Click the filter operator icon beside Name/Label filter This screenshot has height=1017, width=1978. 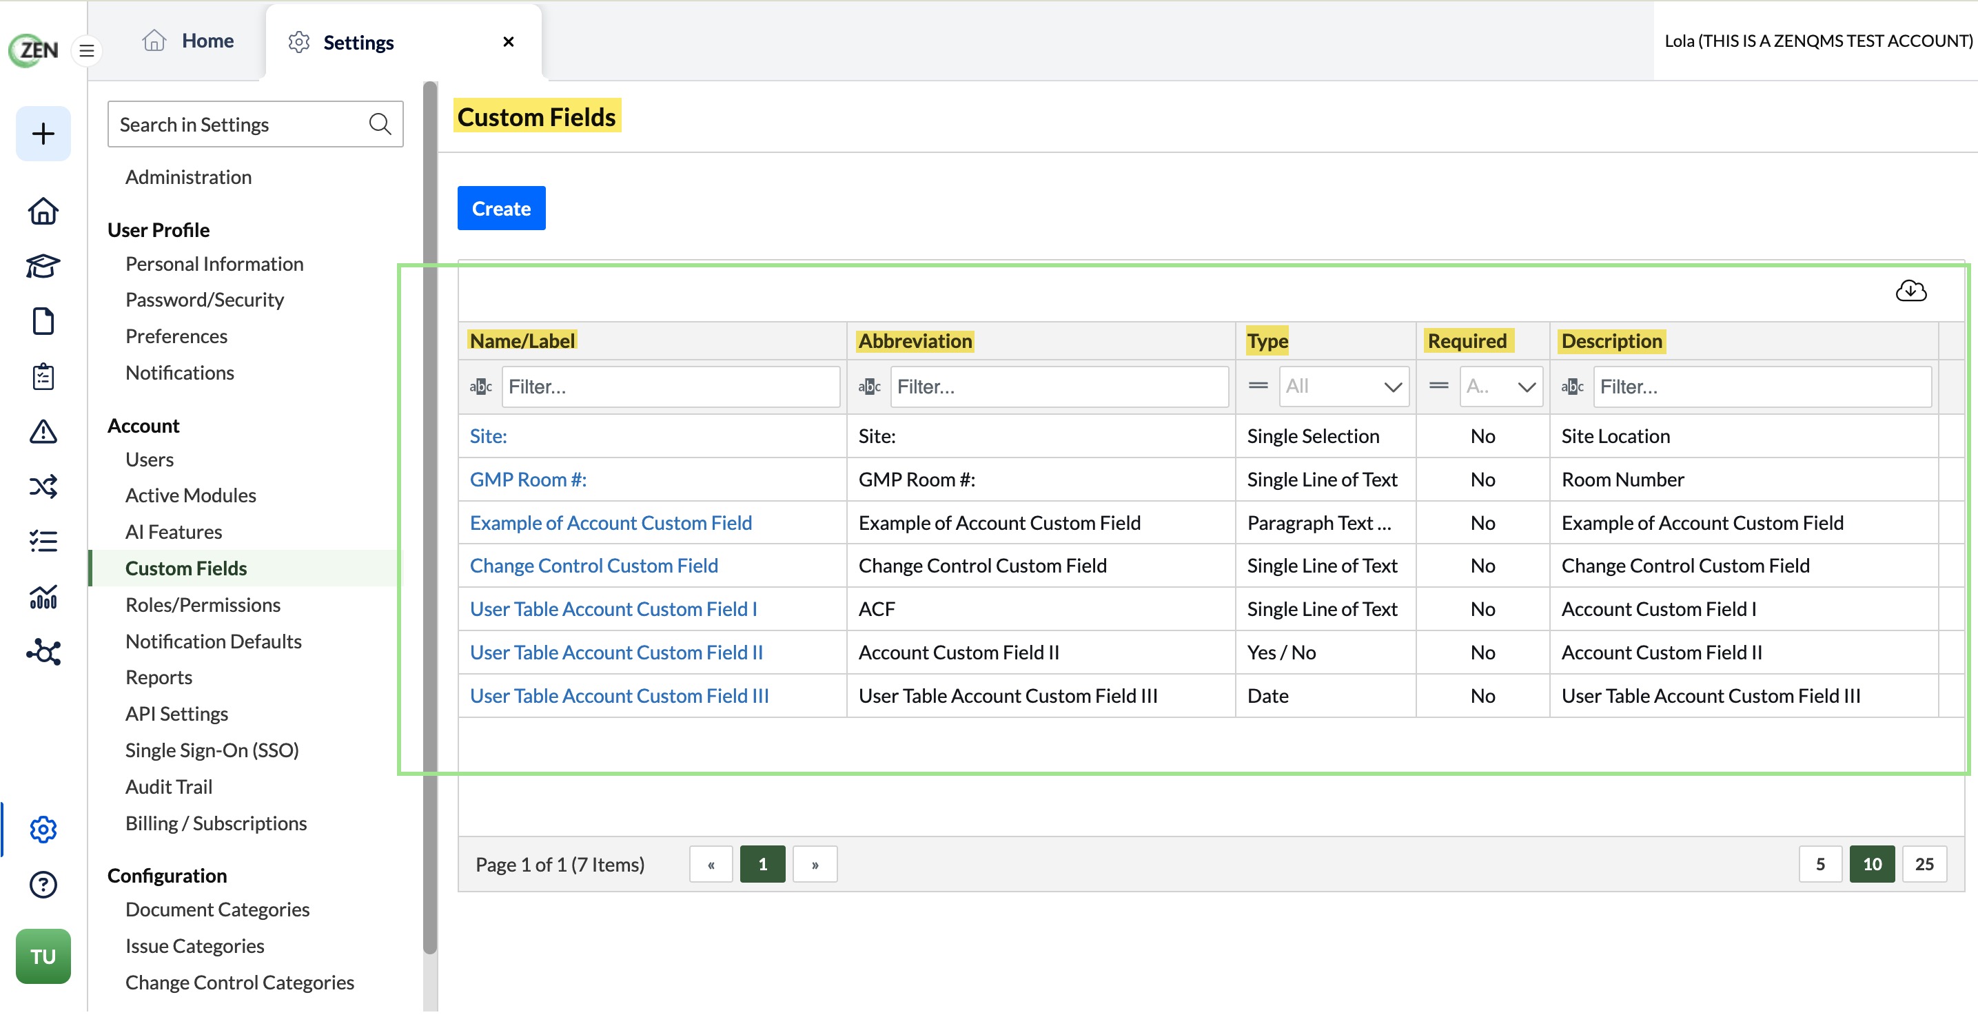pyautogui.click(x=480, y=387)
